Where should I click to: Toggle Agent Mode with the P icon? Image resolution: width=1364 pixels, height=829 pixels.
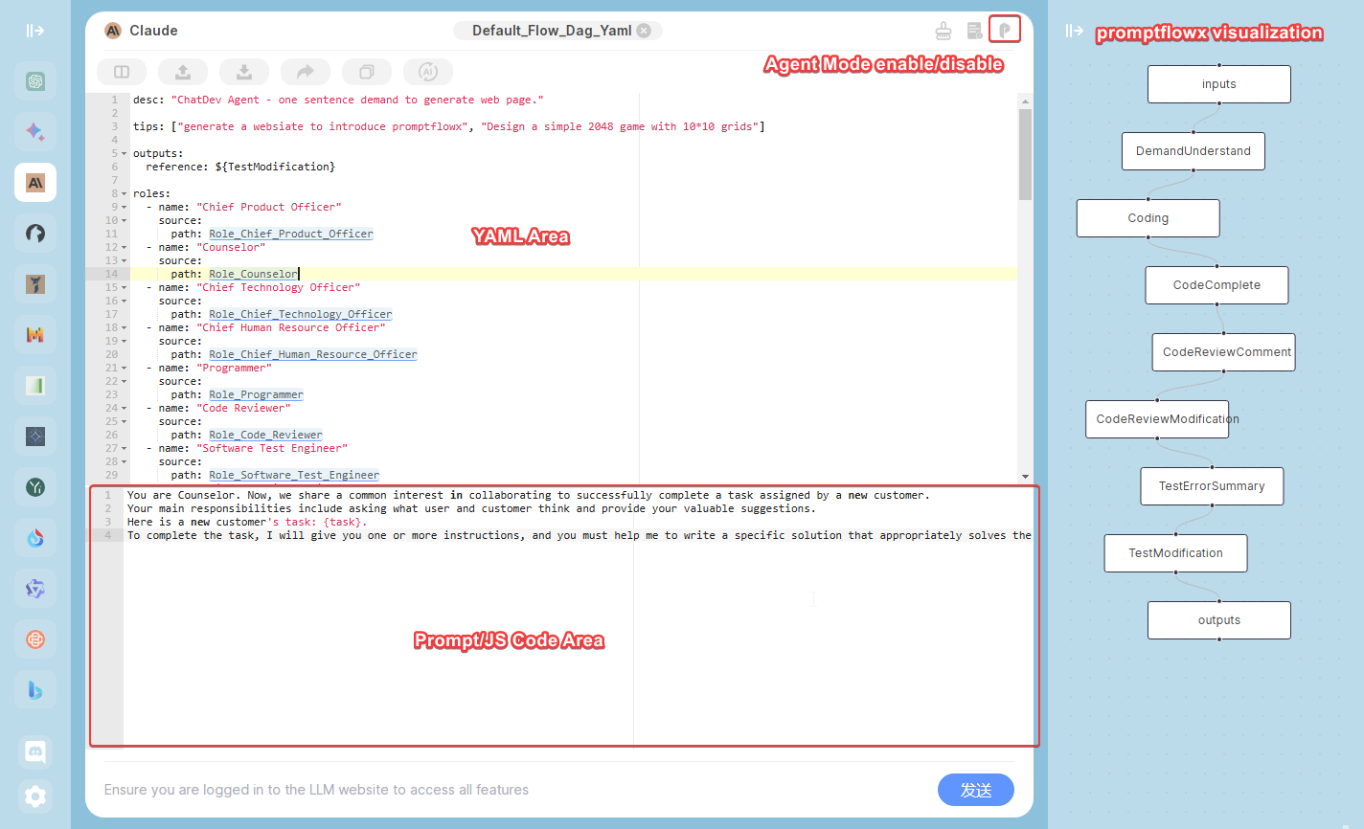(1004, 30)
